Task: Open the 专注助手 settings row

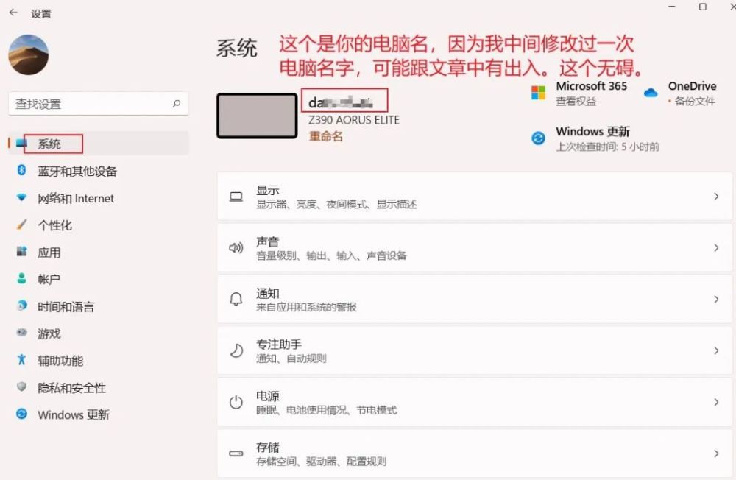Action: point(475,351)
